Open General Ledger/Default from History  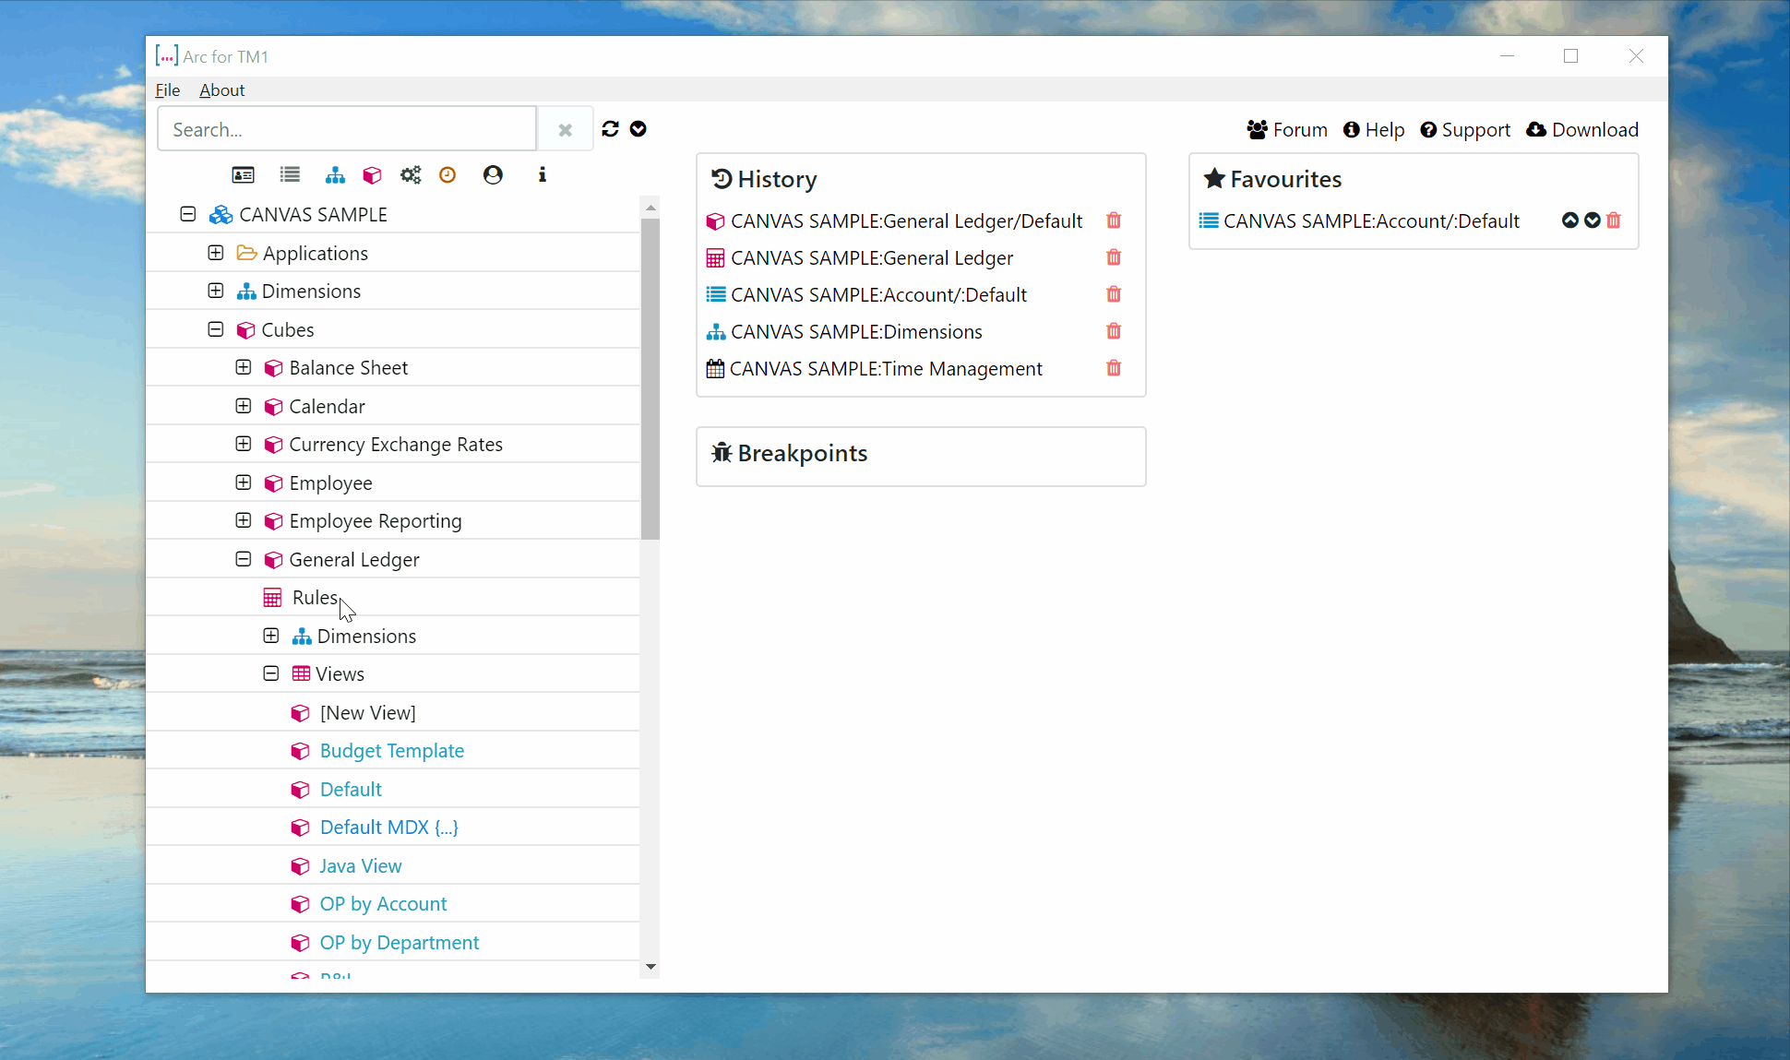pyautogui.click(x=906, y=221)
